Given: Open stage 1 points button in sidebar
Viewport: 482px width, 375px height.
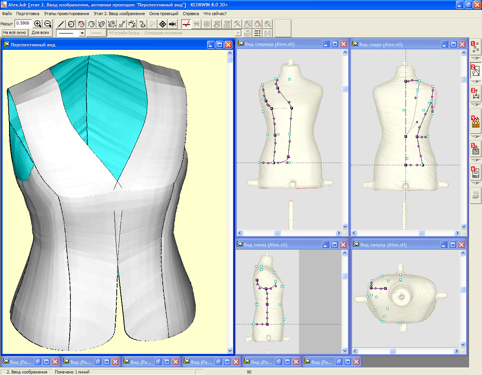Looking at the screenshot, I should point(476,47).
